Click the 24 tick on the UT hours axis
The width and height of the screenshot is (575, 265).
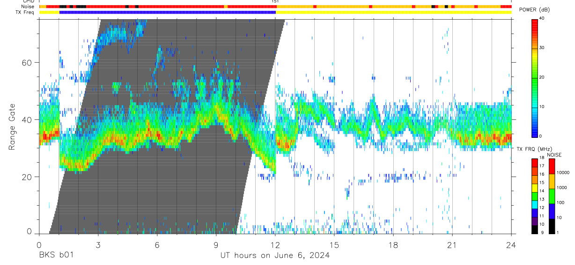tap(511, 244)
